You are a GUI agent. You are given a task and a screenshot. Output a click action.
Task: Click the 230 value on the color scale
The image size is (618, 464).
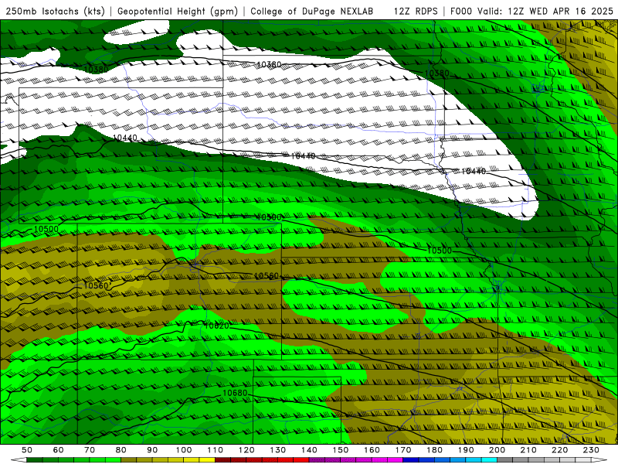(591, 450)
